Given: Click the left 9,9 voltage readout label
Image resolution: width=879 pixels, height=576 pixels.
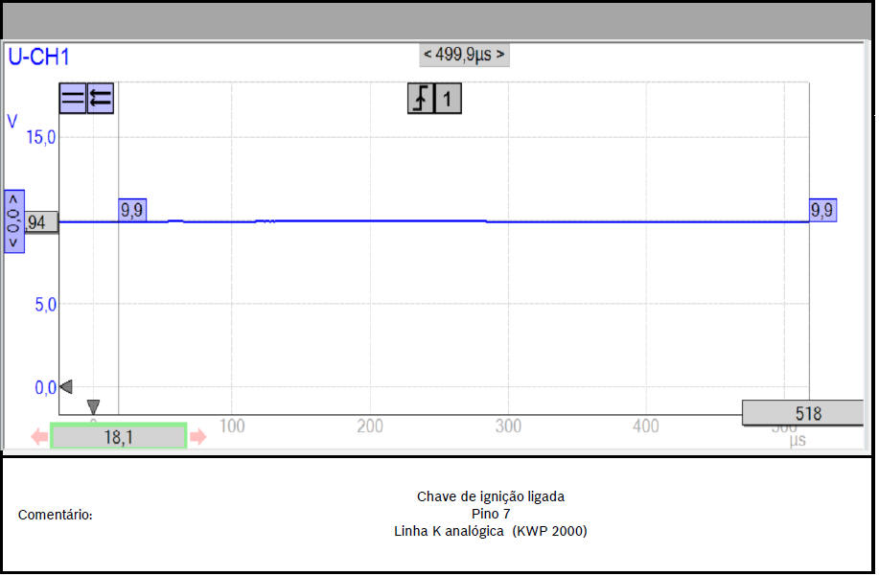Looking at the screenshot, I should coord(132,210).
